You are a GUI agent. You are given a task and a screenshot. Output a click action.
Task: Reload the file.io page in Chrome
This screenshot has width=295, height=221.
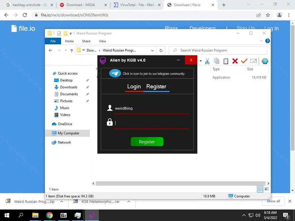[25, 15]
